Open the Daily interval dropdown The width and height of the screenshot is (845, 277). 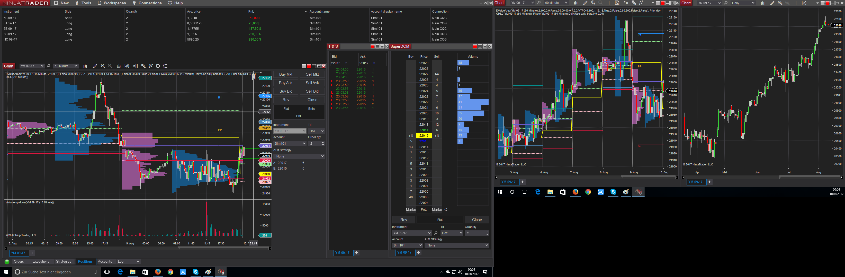743,3
